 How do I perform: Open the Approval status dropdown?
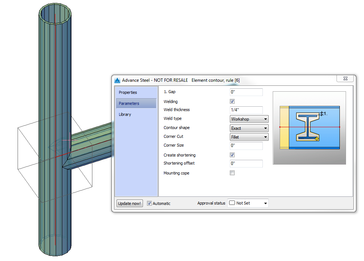tap(248, 203)
